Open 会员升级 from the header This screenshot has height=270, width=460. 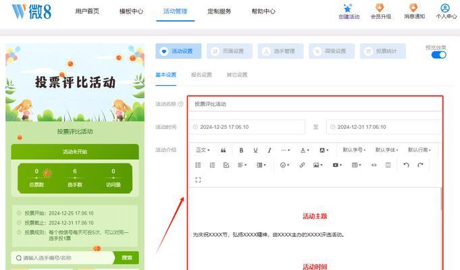(380, 11)
